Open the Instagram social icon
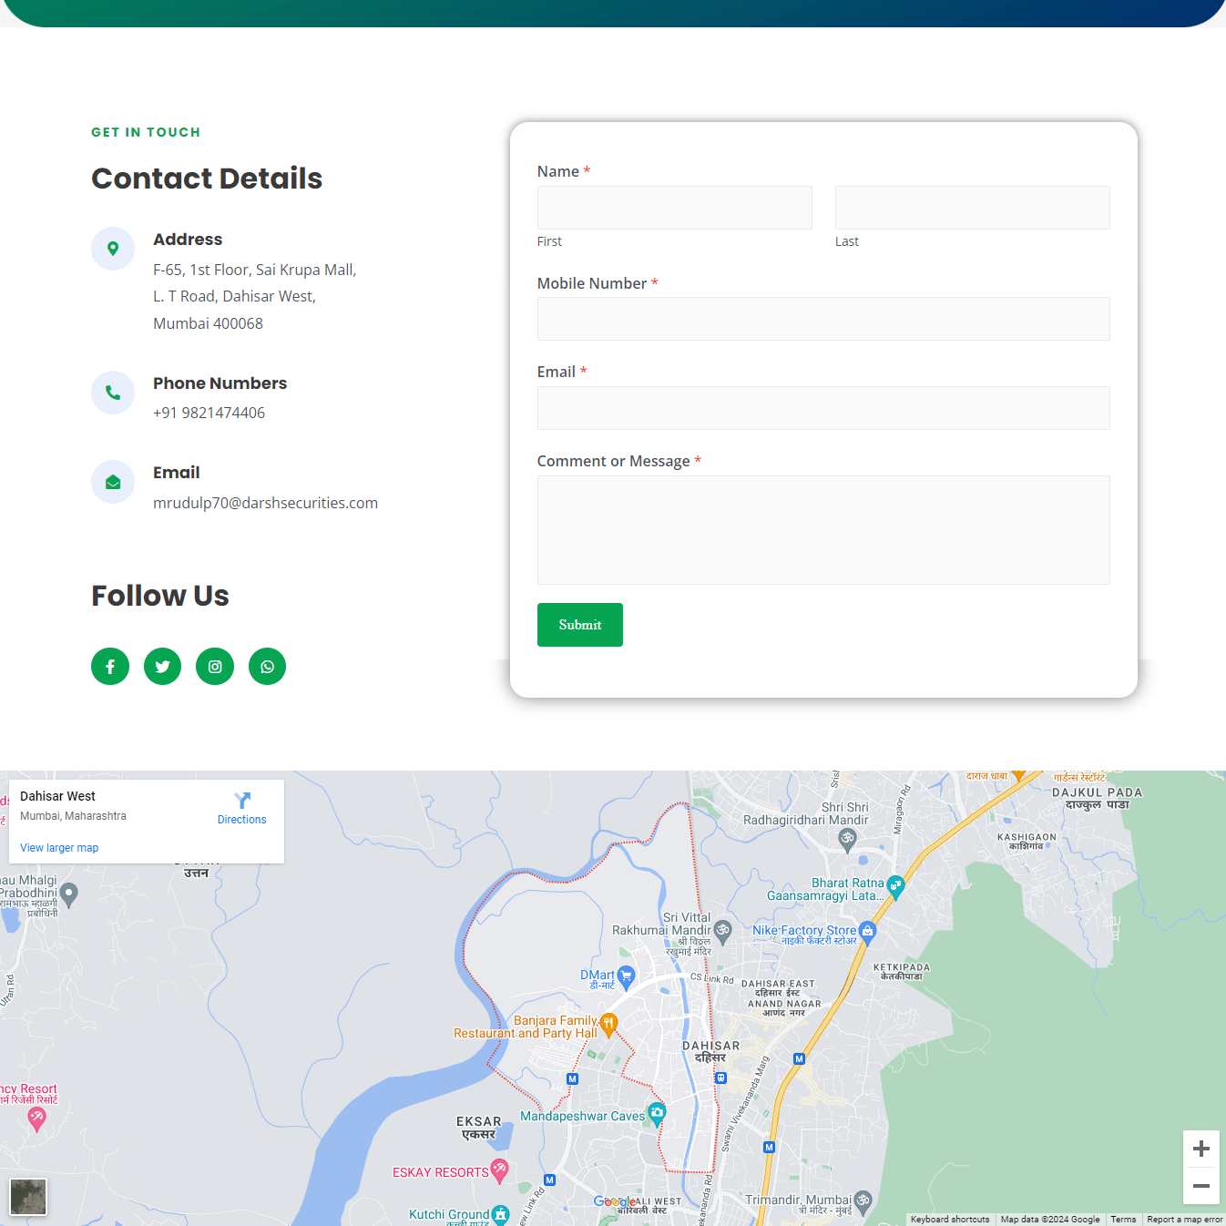 tap(215, 667)
